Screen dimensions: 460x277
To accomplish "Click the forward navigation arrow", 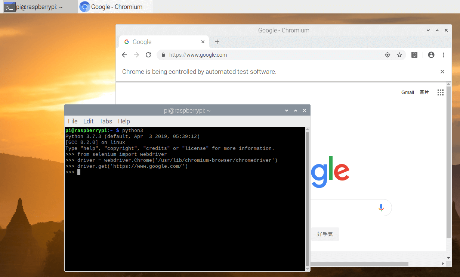I will 136,54.
